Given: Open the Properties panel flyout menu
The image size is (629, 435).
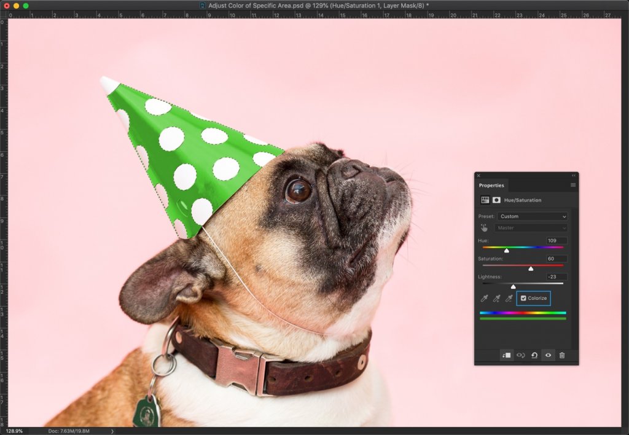Looking at the screenshot, I should (572, 184).
